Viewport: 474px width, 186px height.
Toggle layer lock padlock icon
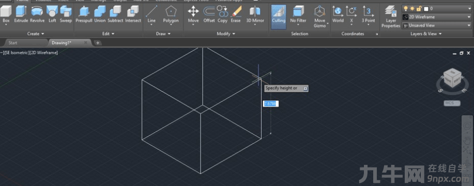click(x=419, y=9)
